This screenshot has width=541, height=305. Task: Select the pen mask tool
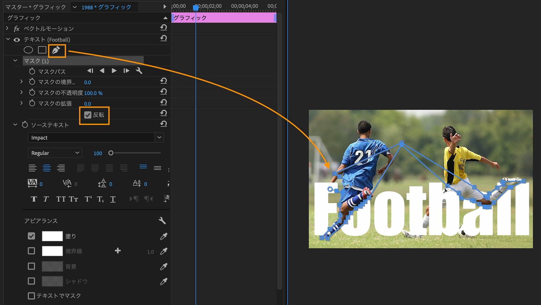pyautogui.click(x=56, y=50)
